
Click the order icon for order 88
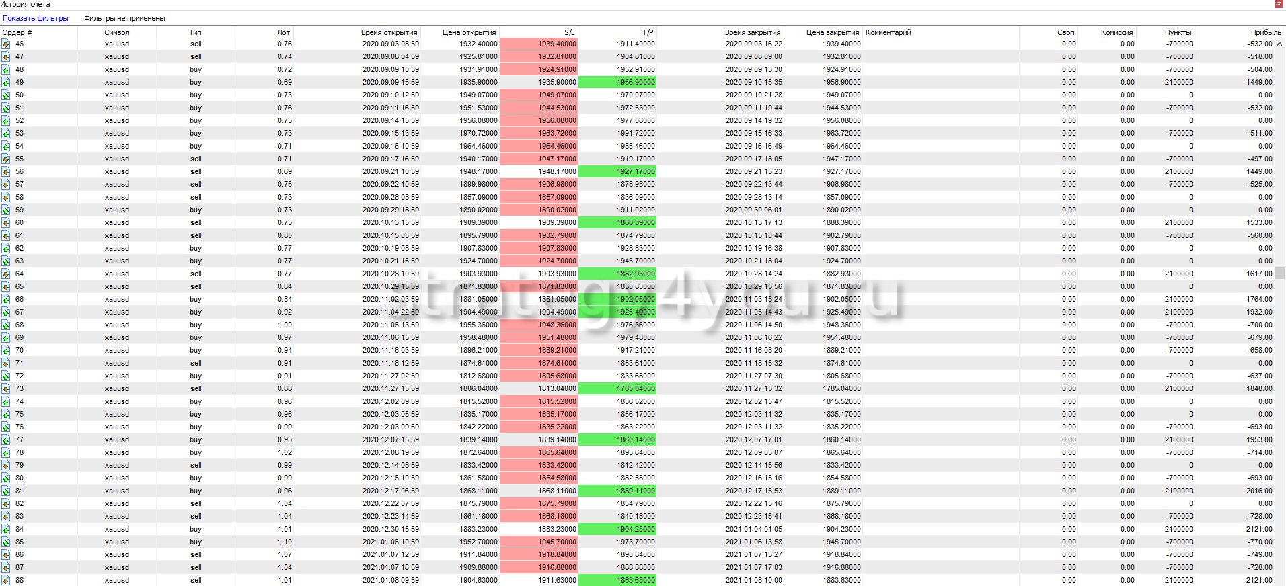click(x=5, y=581)
